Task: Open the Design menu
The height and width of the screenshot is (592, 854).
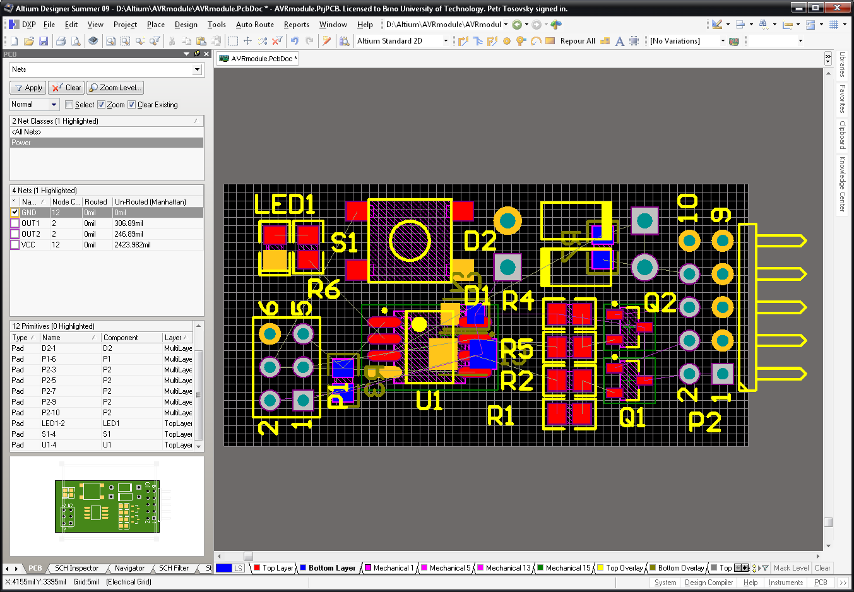Action: click(x=186, y=25)
